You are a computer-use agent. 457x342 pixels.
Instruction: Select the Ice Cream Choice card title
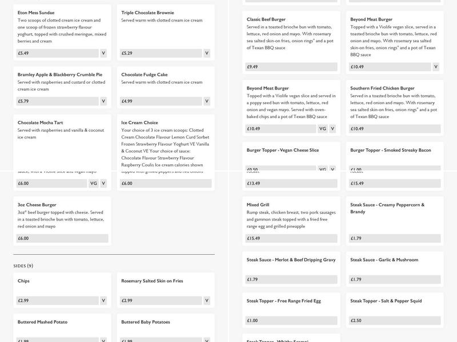140,123
